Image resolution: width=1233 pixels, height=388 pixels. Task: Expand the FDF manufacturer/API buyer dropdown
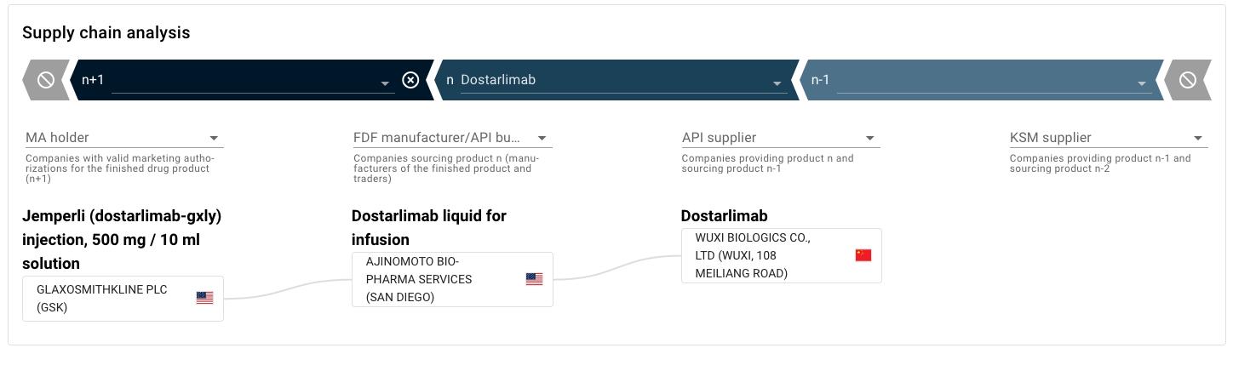[542, 138]
